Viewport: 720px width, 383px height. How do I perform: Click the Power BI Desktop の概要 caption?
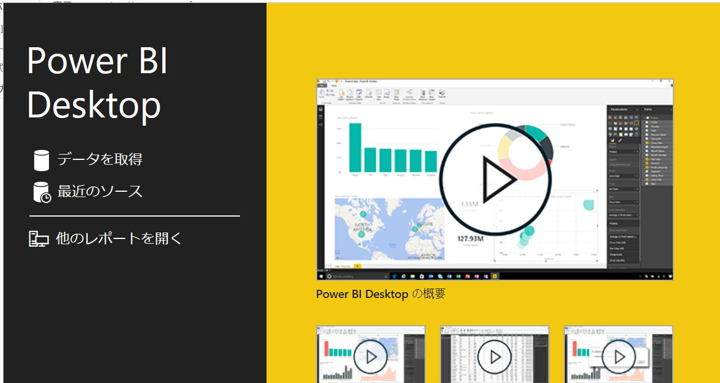(380, 293)
